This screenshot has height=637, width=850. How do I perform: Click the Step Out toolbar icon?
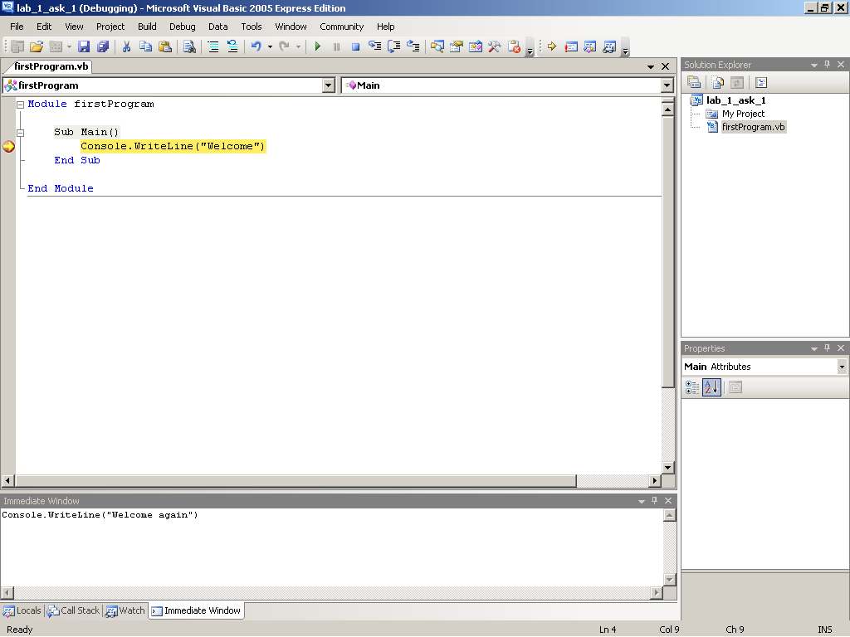coord(413,46)
